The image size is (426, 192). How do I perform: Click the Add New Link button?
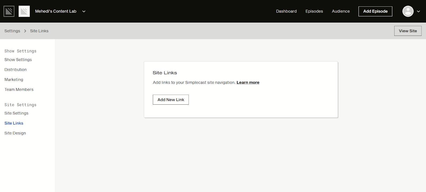[171, 100]
